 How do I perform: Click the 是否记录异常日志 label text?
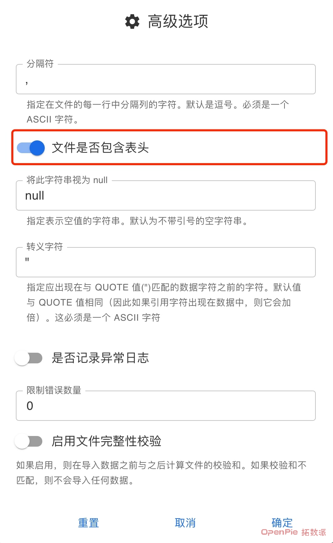pyautogui.click(x=100, y=358)
